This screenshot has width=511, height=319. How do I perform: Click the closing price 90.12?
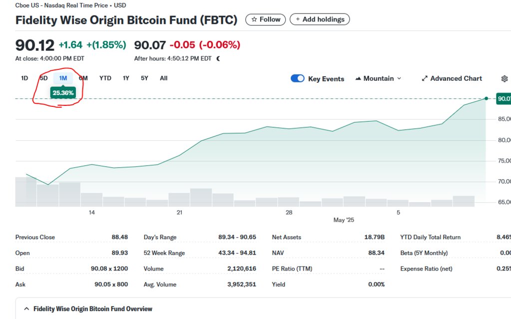pos(35,45)
